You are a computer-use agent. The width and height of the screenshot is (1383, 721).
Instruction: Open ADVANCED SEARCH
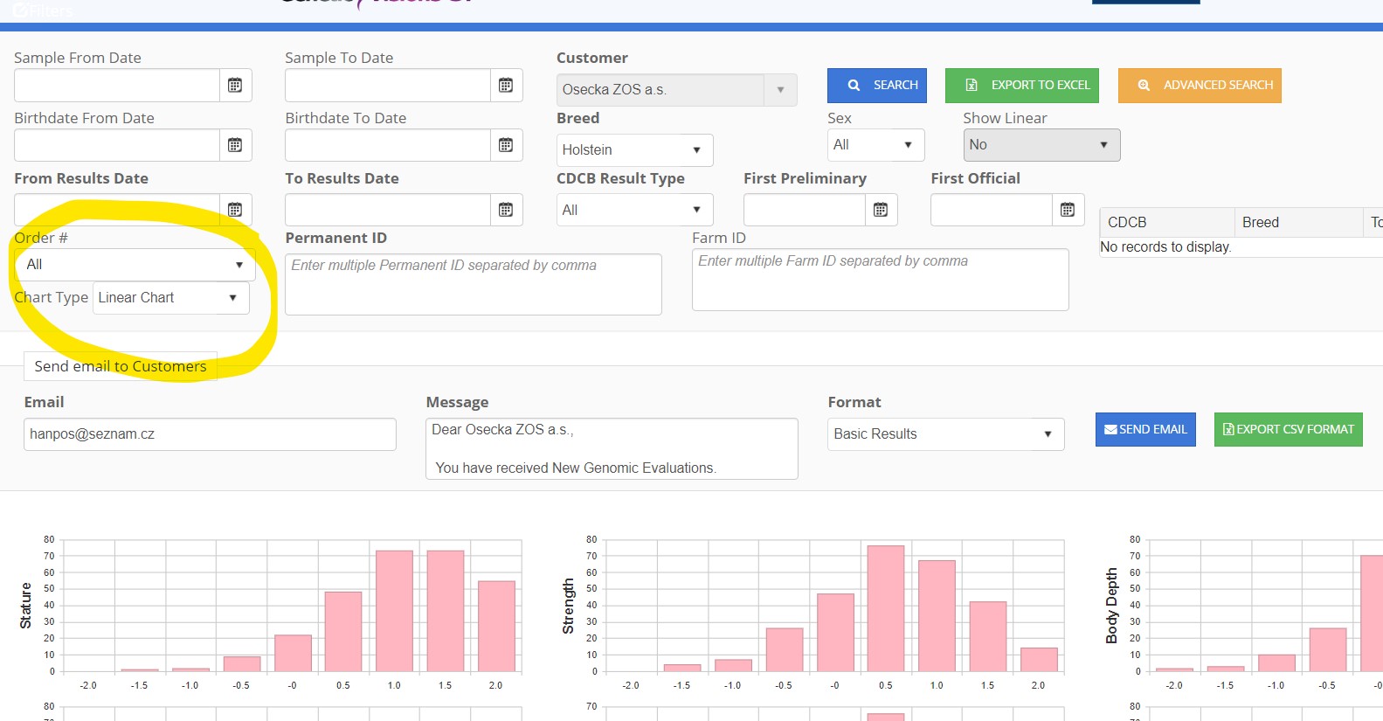[1200, 86]
